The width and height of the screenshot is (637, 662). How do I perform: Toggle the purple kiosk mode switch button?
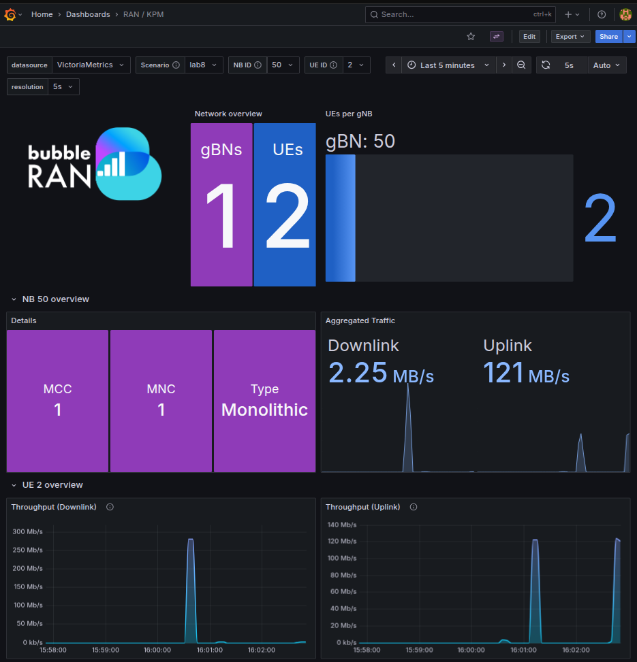pos(497,37)
